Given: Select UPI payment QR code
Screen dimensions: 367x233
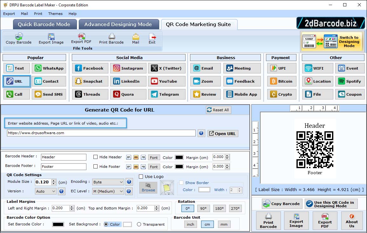Looking at the screenshot, I should [x=282, y=68].
